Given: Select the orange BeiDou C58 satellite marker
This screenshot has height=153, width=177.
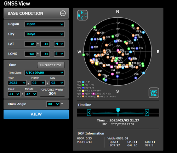Looking at the screenshot, I should 98,33.
